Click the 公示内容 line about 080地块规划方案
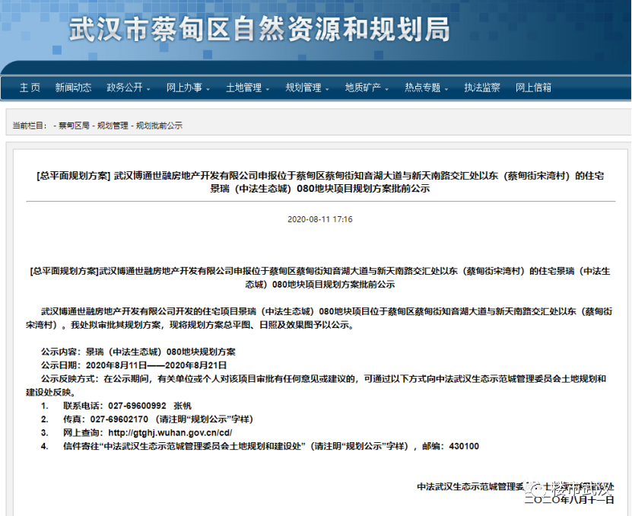Viewport: 632px width, 516px height. coord(138,352)
